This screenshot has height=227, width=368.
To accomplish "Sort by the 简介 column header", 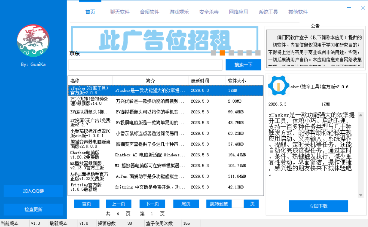I will (x=151, y=81).
